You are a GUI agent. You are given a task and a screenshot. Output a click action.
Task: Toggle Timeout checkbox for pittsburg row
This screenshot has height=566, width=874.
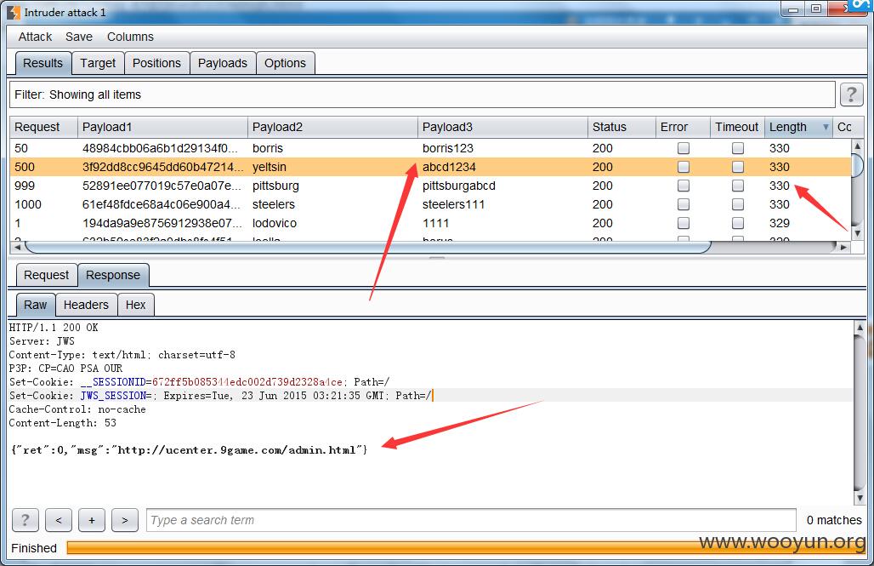pyautogui.click(x=738, y=186)
